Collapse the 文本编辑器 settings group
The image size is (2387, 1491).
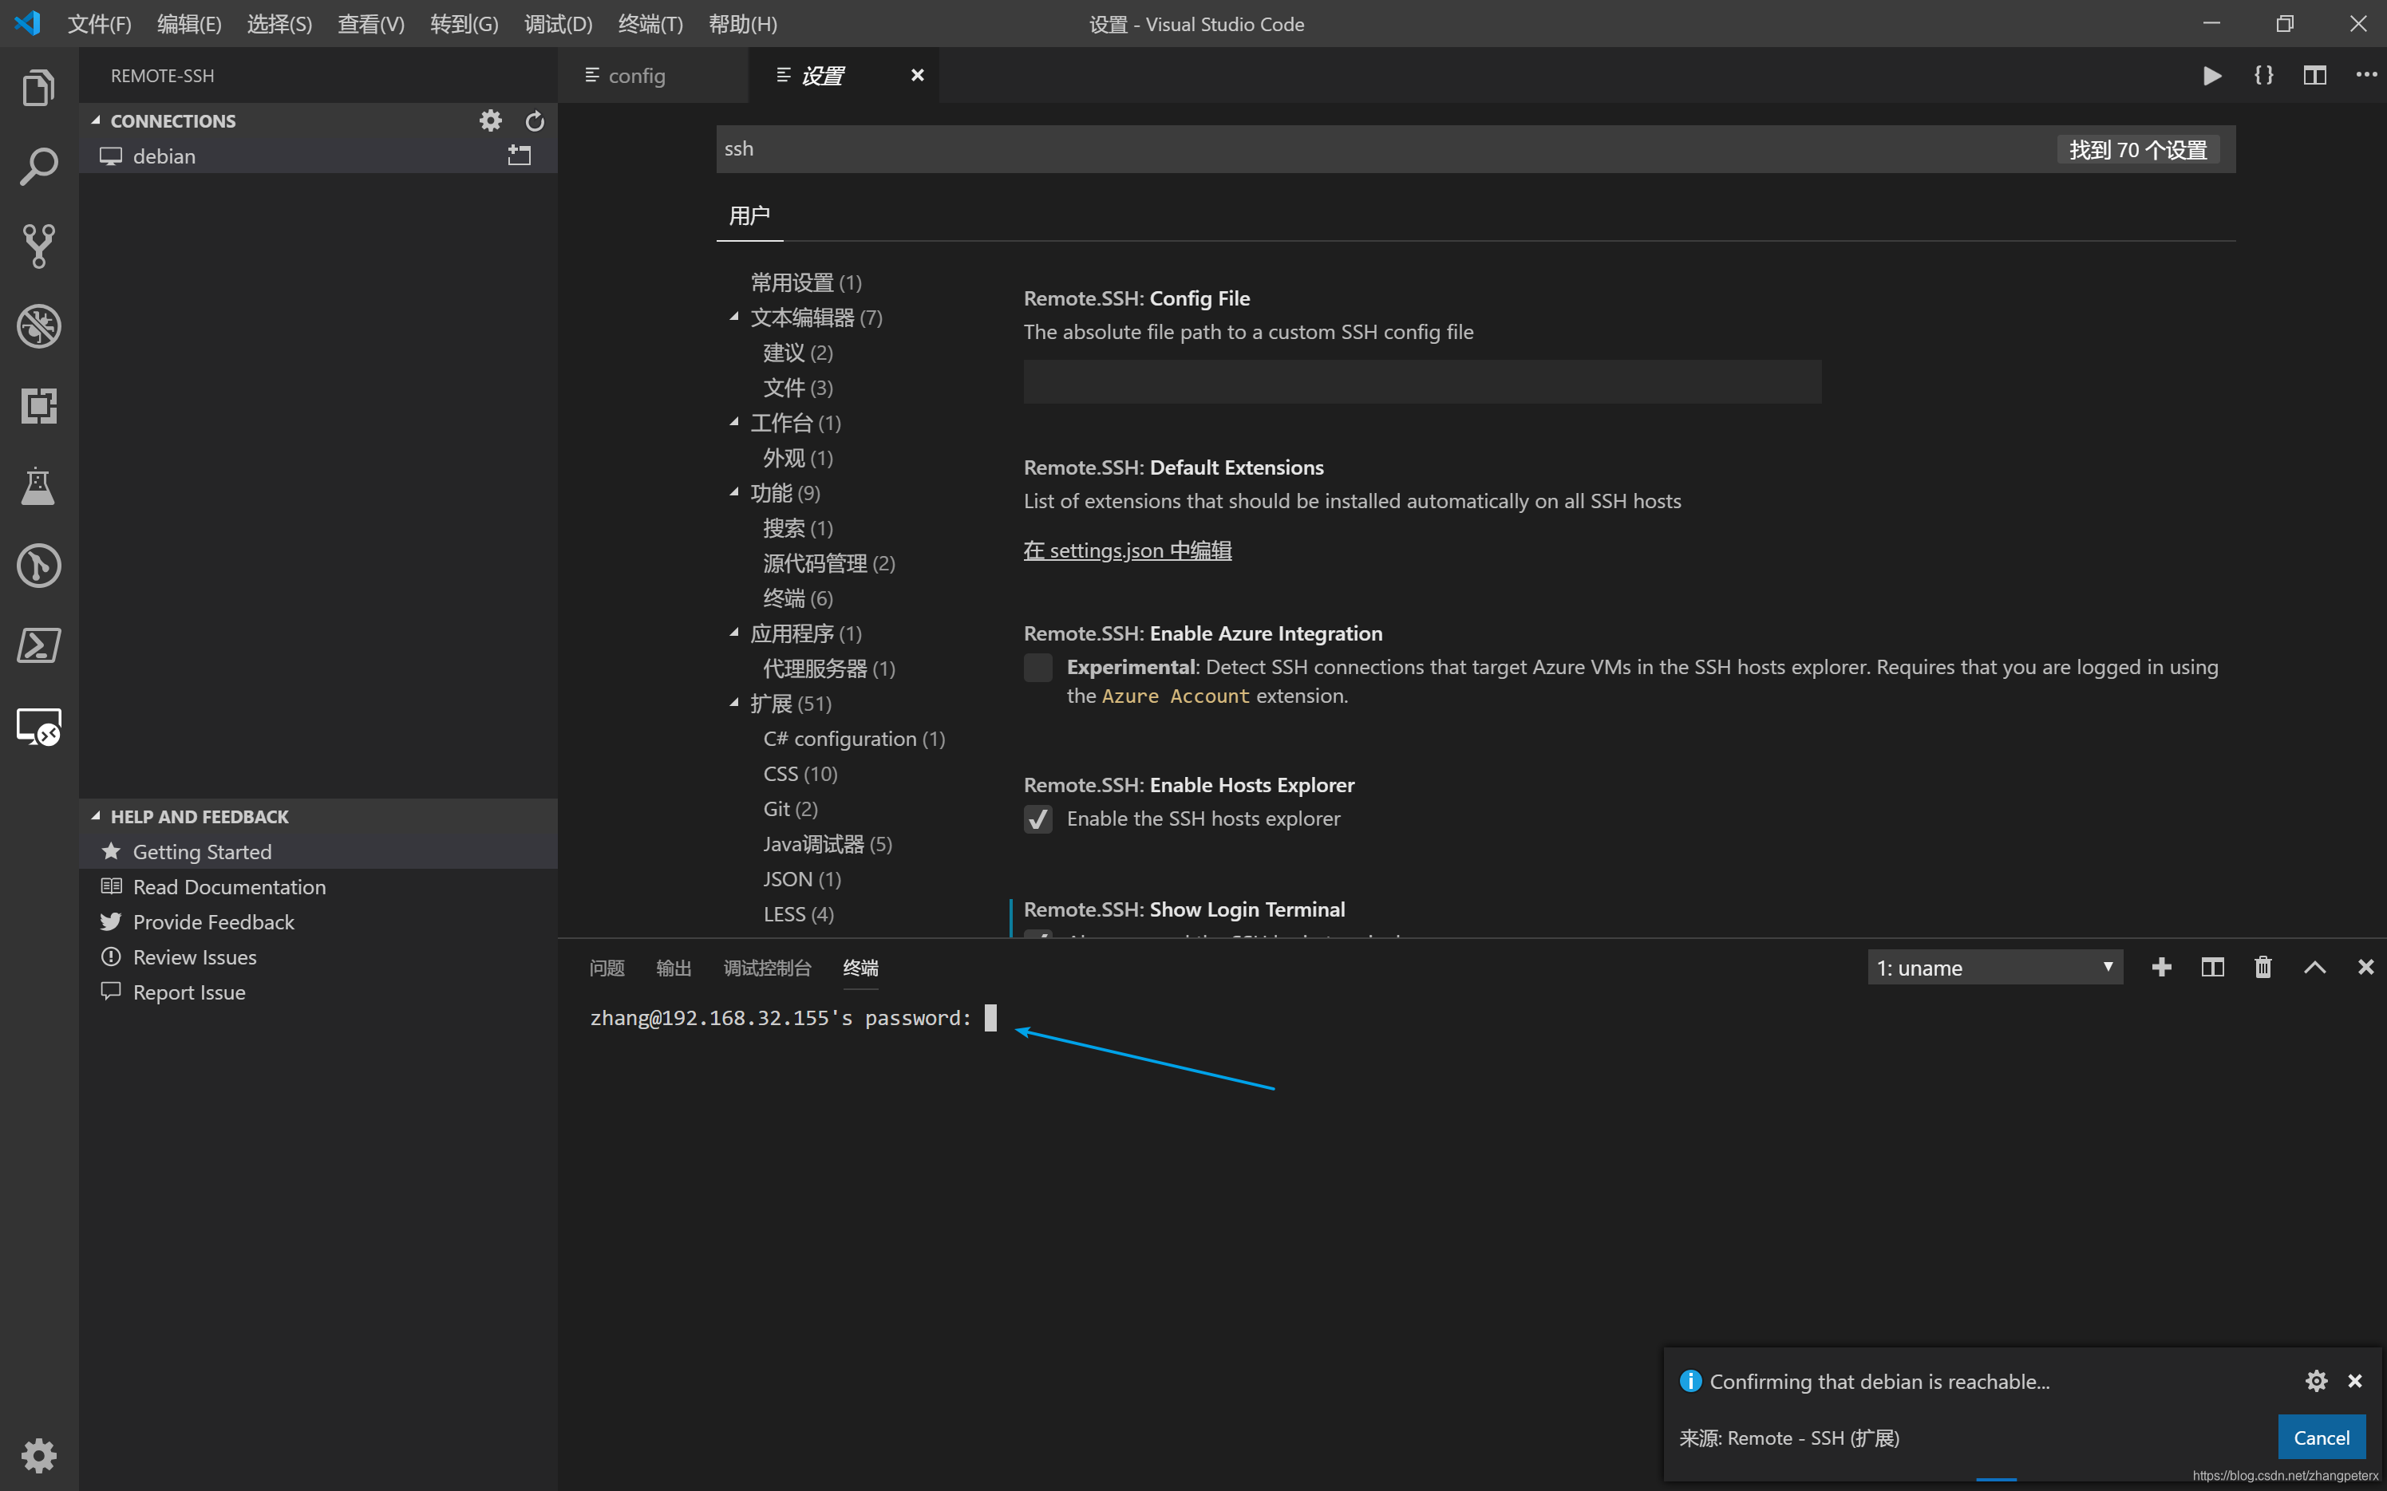[734, 317]
